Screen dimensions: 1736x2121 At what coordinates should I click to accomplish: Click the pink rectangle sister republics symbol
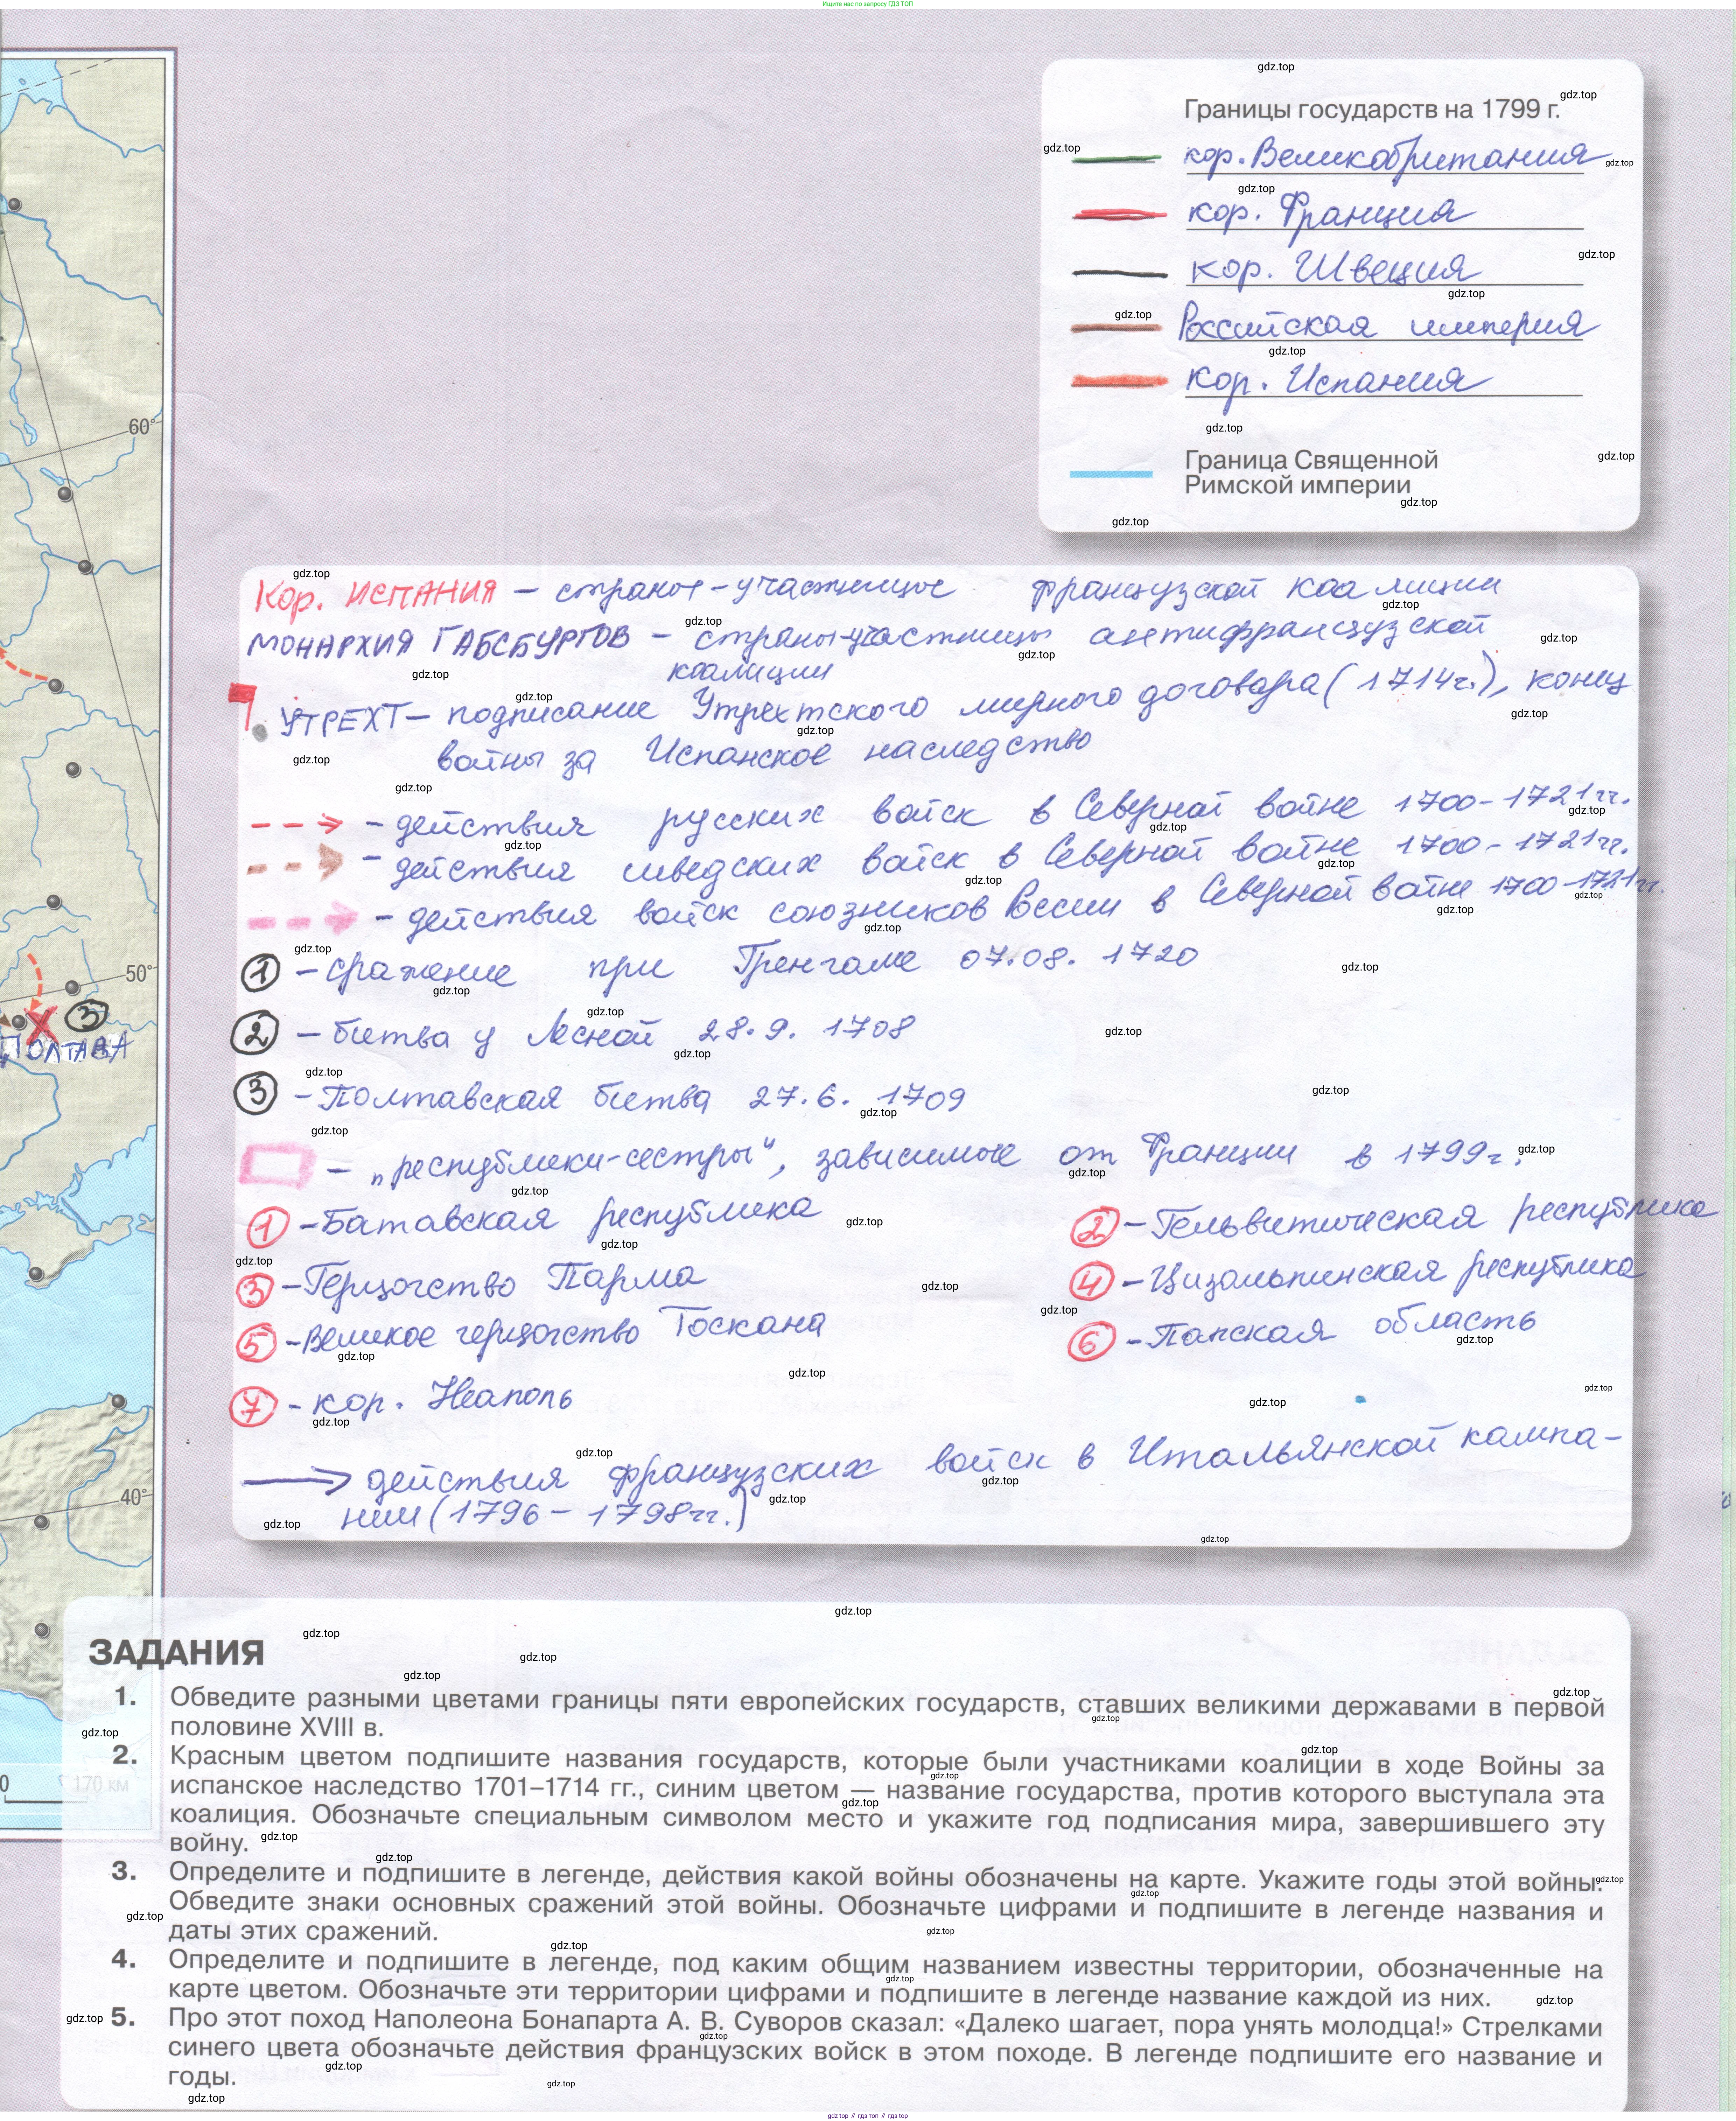276,1166
